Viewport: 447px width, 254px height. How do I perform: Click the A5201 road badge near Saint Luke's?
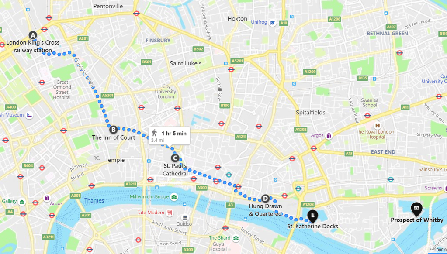tap(237, 61)
